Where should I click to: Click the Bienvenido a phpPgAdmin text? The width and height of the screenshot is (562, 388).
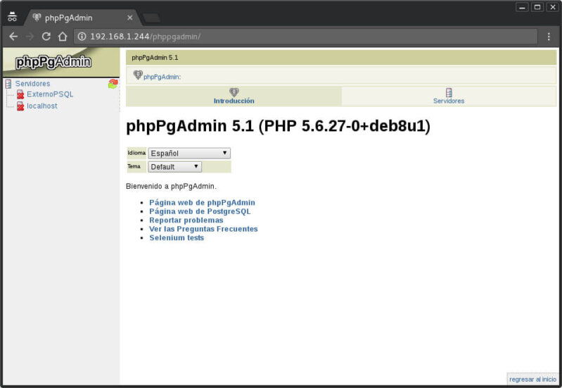click(171, 187)
